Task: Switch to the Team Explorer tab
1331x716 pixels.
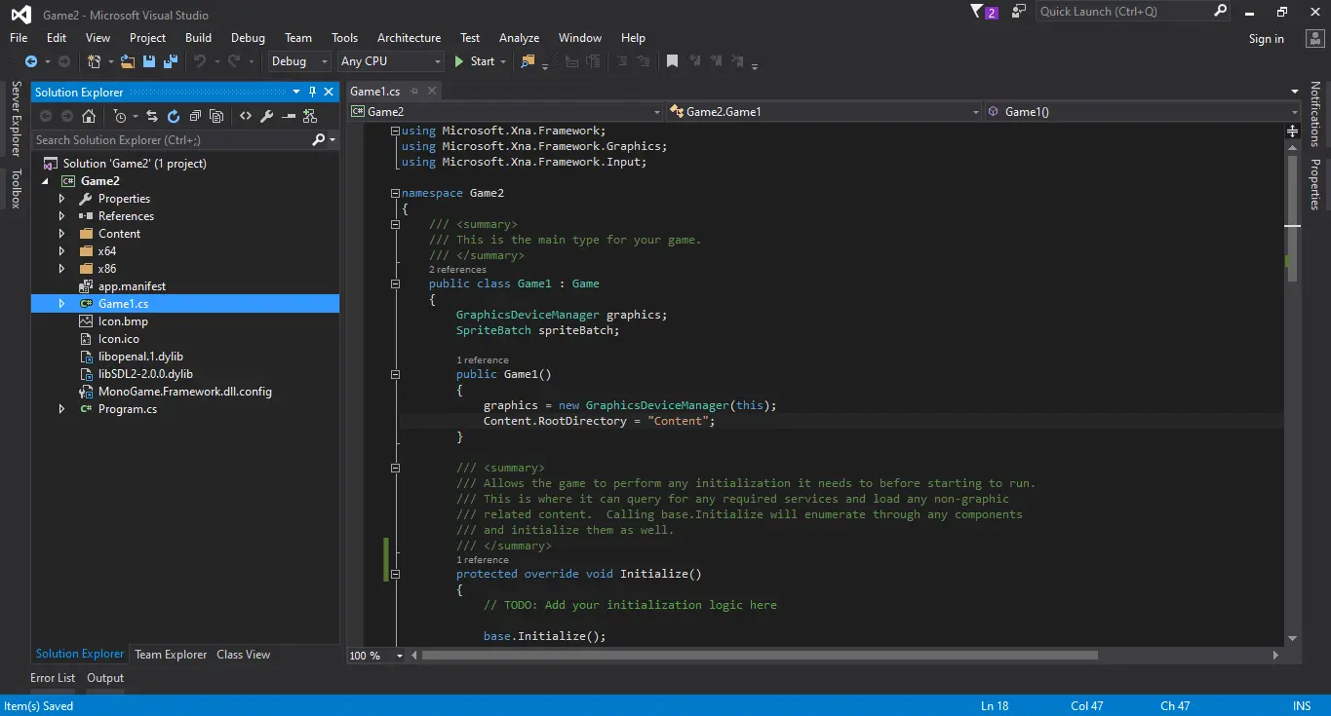Action: tap(171, 655)
